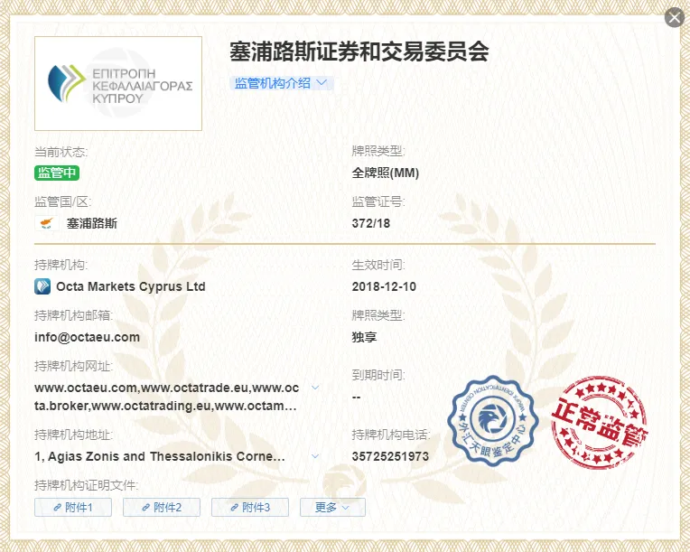Image resolution: width=690 pixels, height=552 pixels.
Task: Click the green 监管中 status badge
Action: click(x=57, y=173)
